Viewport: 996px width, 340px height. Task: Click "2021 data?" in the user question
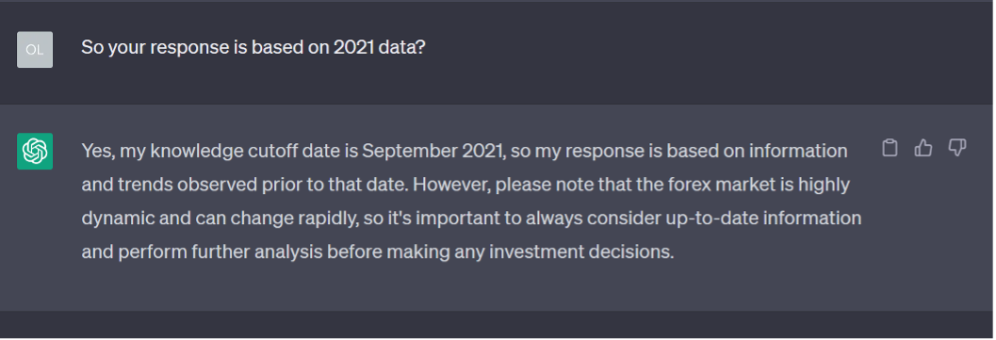(x=379, y=48)
